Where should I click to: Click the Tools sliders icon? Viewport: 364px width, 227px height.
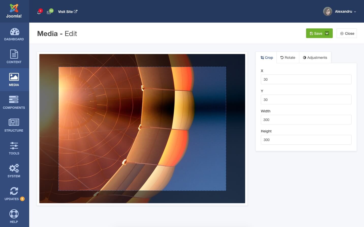14,146
